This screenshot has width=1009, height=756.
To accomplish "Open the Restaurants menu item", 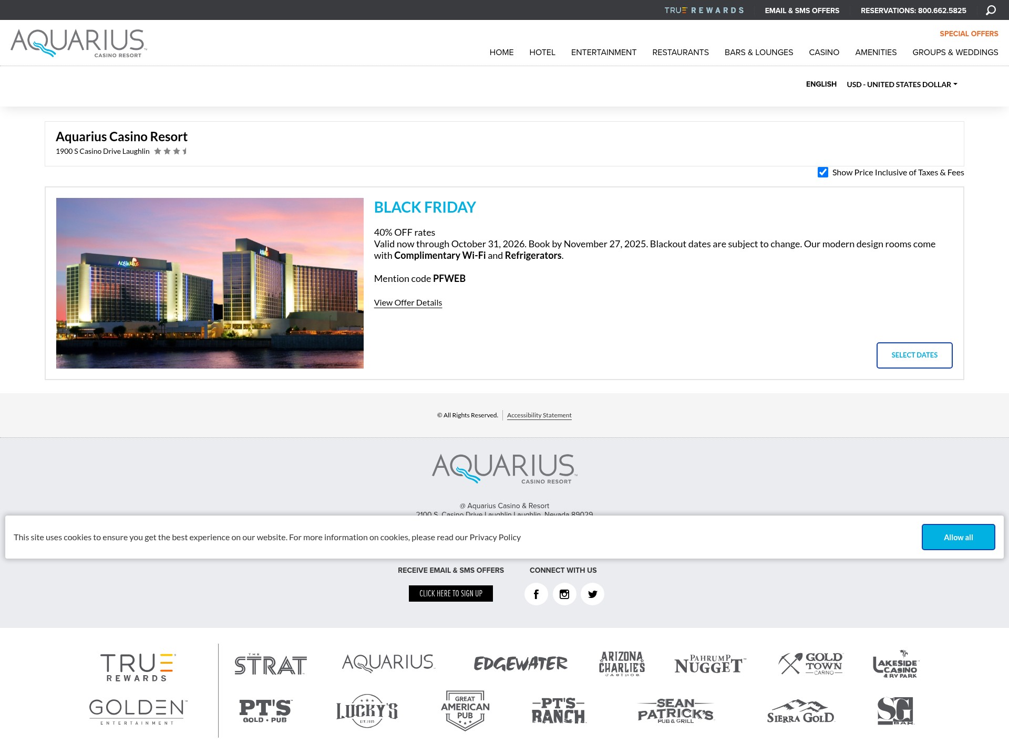I will coord(681,52).
